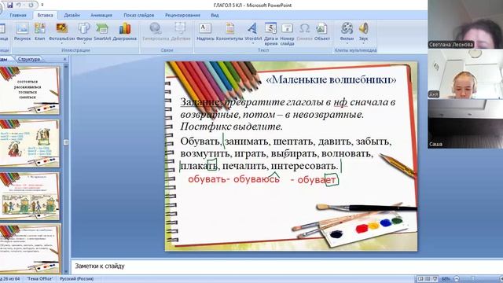Click the slide title «Маленькие волшебники»
The image size is (503, 283).
point(331,79)
